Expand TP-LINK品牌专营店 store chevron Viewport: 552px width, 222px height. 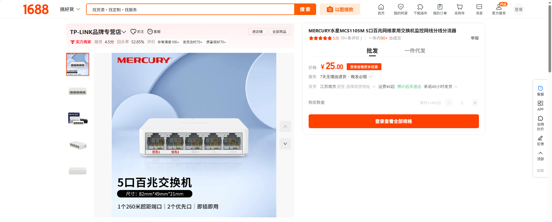pos(124,32)
